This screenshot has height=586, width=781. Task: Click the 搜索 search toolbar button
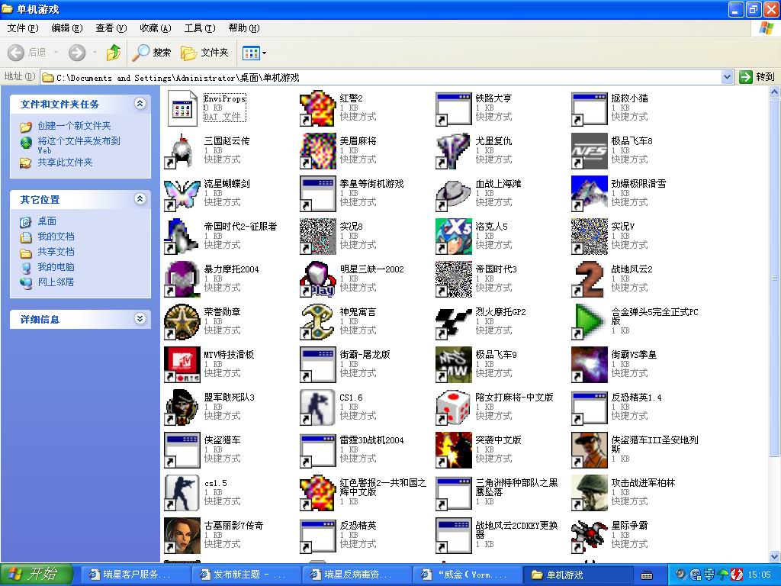coord(152,53)
